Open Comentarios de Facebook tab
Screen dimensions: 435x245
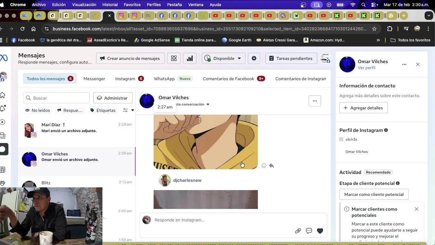234,79
